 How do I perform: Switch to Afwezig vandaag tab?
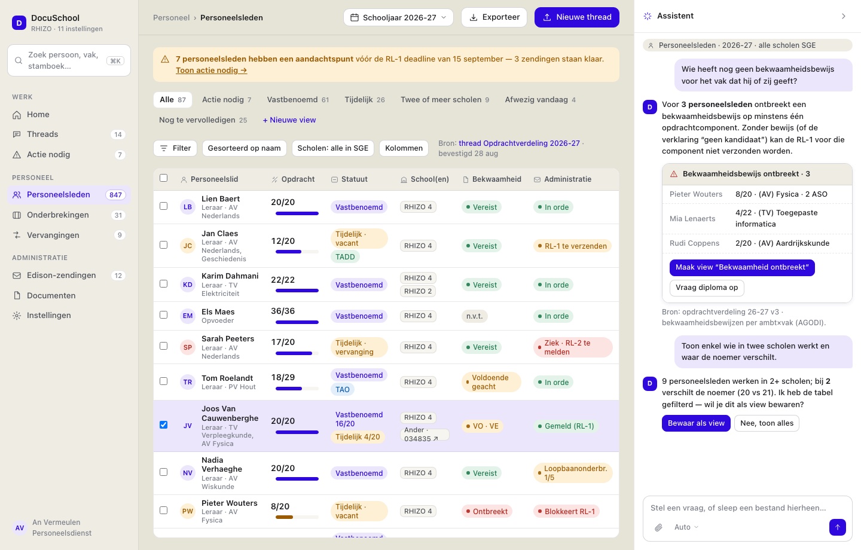pyautogui.click(x=541, y=100)
